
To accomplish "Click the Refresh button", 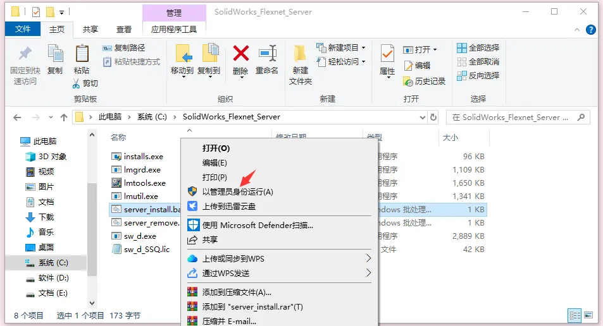I will pos(433,118).
